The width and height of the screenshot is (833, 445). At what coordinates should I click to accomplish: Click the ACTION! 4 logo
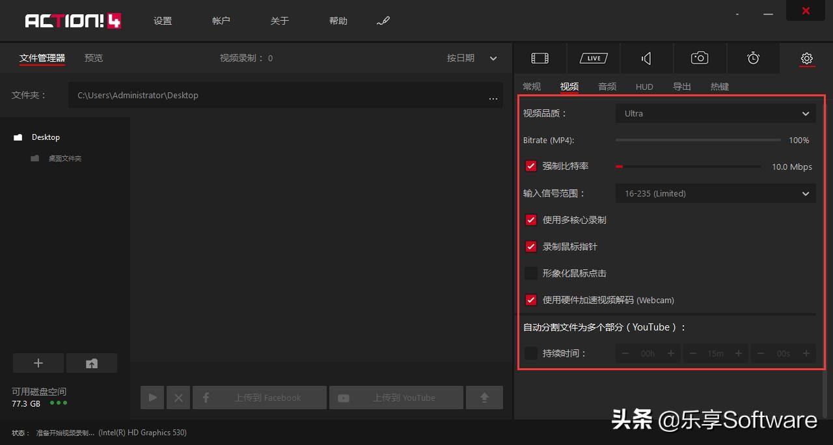click(x=74, y=21)
